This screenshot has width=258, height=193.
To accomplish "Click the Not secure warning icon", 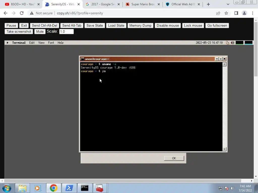I will (31, 13).
